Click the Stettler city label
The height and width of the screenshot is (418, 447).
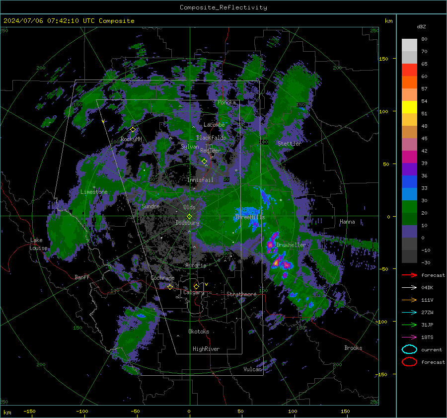(x=290, y=144)
